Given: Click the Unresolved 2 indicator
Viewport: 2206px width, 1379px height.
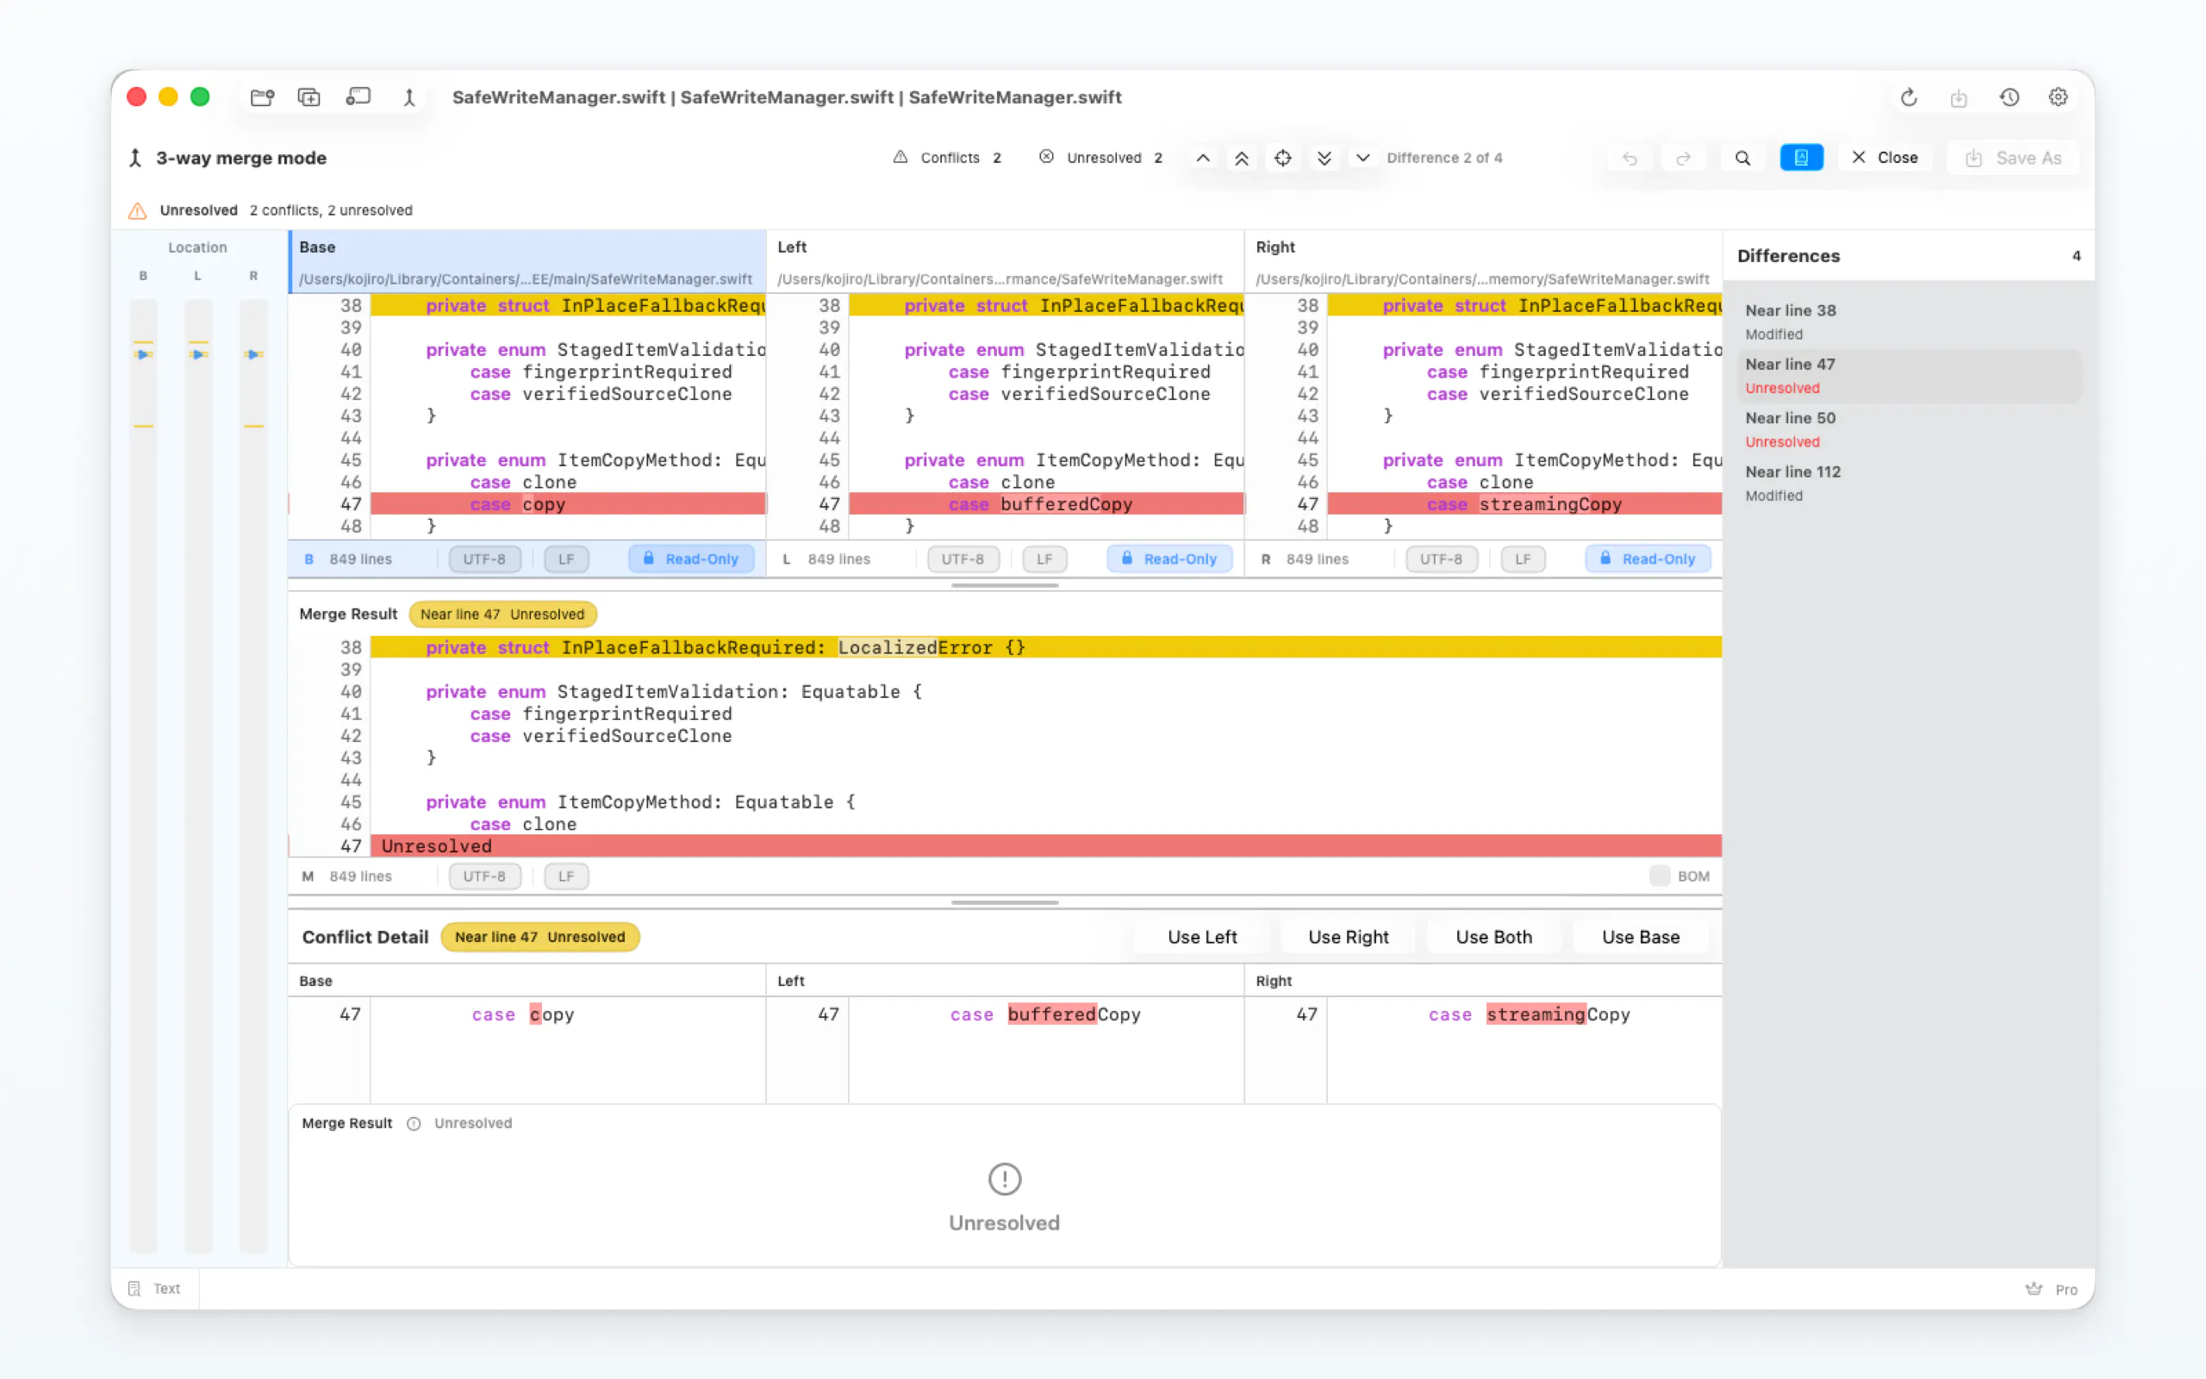Looking at the screenshot, I should click(x=1100, y=158).
